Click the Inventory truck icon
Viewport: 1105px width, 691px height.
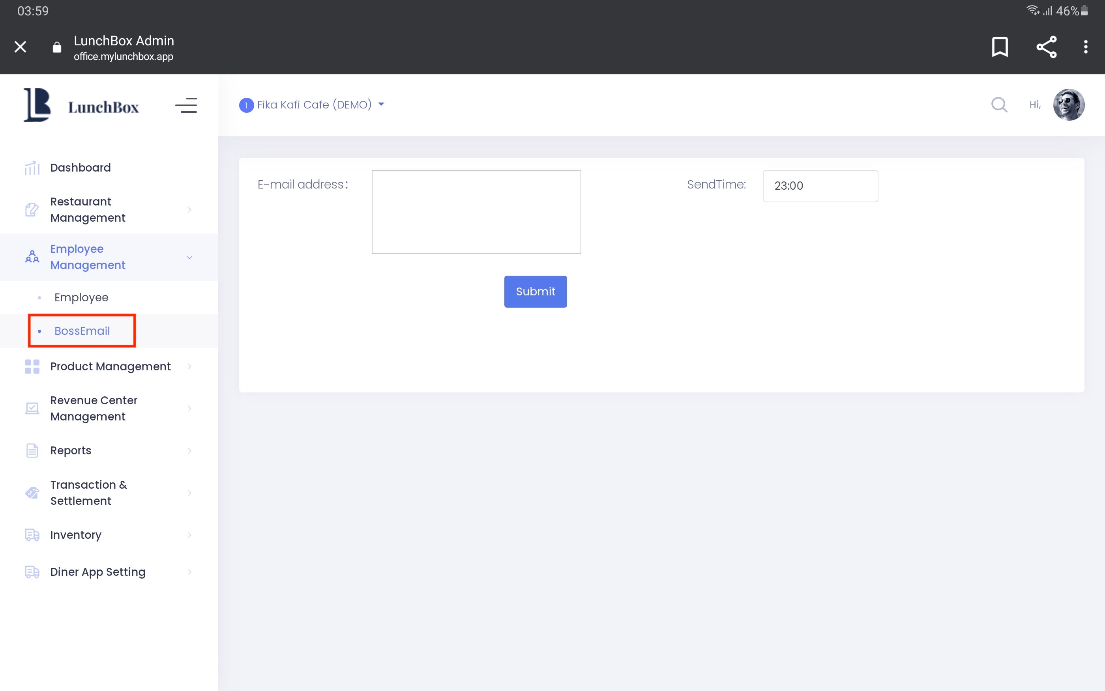pos(32,535)
